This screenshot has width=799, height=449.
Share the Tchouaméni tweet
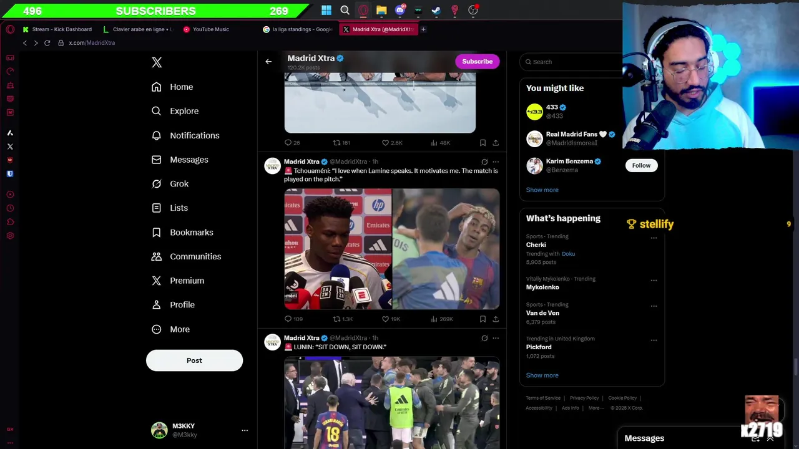[x=496, y=319]
